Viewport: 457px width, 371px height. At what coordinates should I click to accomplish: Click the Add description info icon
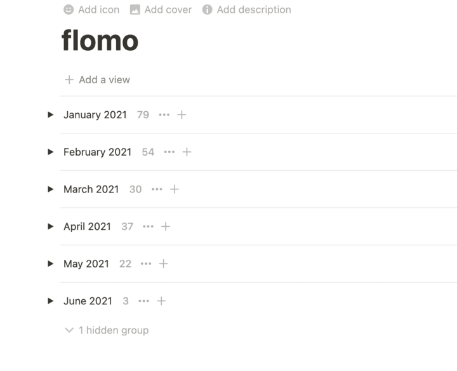(207, 10)
